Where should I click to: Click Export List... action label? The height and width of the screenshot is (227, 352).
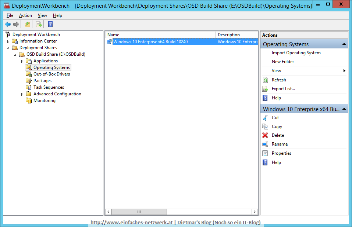283,89
